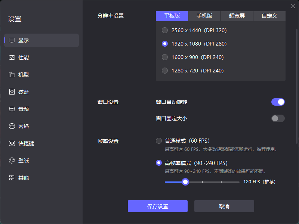Image resolution: width=299 pixels, height=224 pixels.
Task: Select the 2560 x 1440 resolution option
Action: (x=165, y=30)
